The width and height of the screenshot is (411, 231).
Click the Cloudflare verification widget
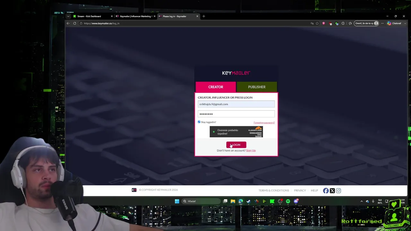pyautogui.click(x=236, y=132)
